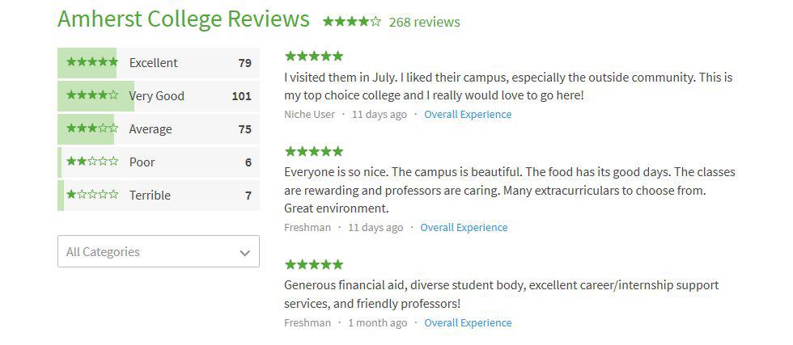
Task: Filter reviews by Very Good rating
Action: 157,96
